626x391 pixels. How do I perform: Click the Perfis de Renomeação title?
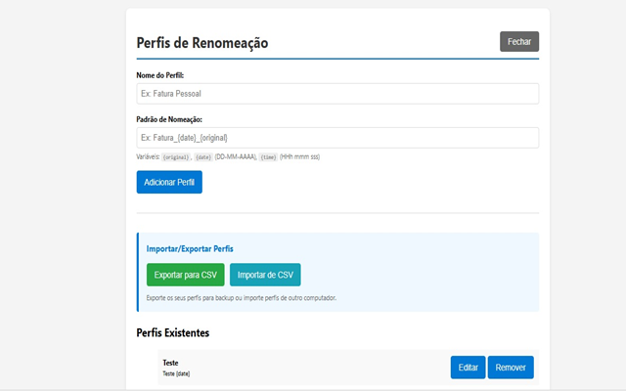[202, 43]
